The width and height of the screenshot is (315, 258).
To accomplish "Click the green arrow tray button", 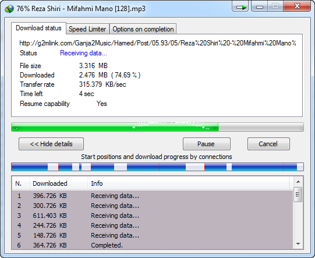I will (x=240, y=6).
